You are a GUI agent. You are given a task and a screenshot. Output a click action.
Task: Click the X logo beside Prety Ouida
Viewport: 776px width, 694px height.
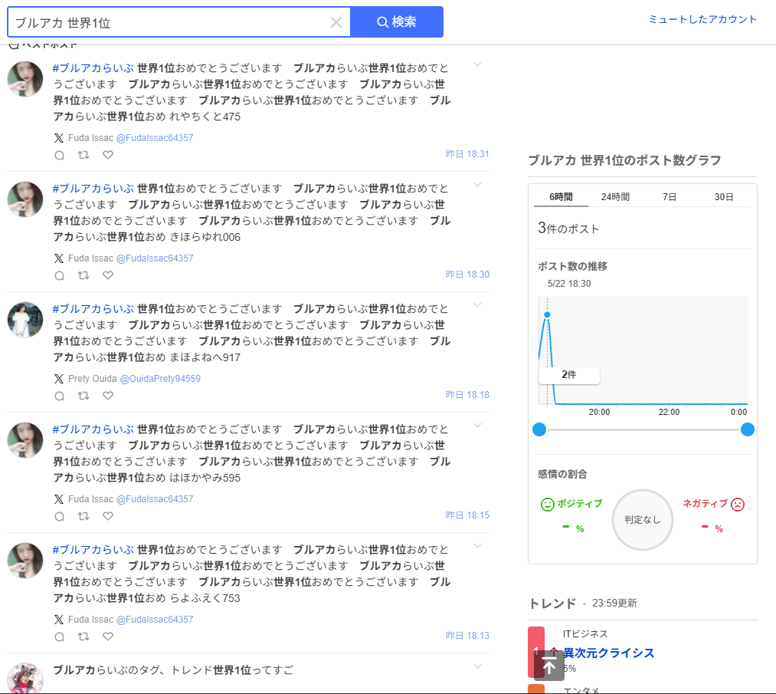(x=59, y=379)
